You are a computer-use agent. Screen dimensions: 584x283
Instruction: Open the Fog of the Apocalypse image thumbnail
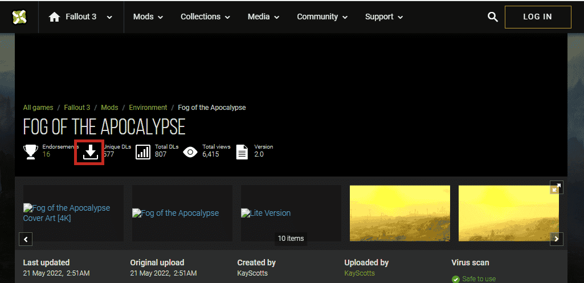(182, 213)
